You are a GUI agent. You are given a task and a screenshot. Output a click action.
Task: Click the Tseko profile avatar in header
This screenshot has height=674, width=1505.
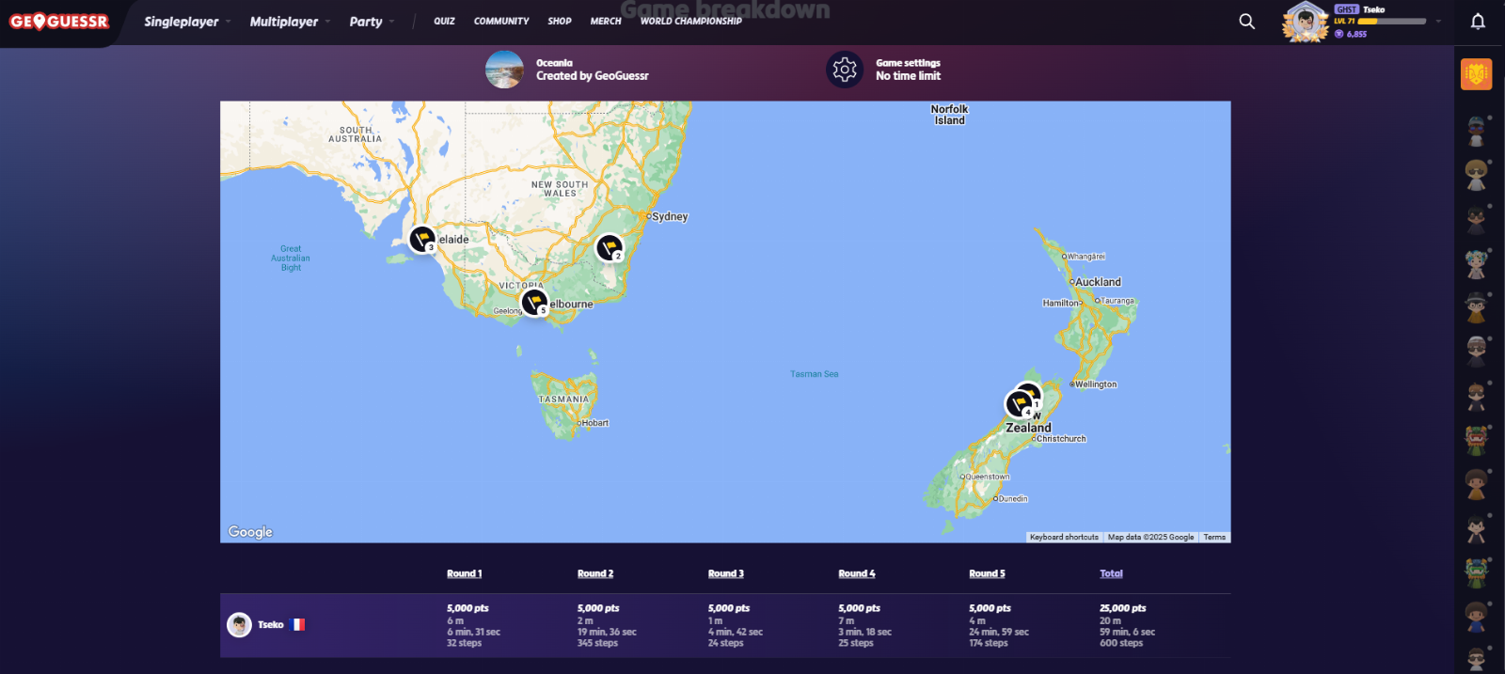point(1305,22)
